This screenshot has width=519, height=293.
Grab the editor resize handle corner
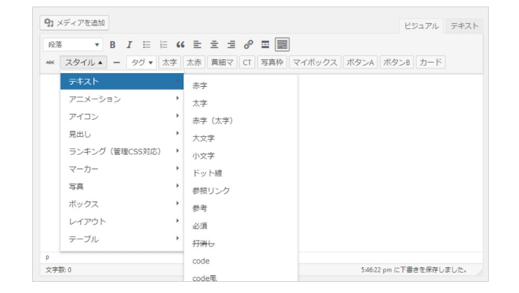pyautogui.click(x=480, y=272)
